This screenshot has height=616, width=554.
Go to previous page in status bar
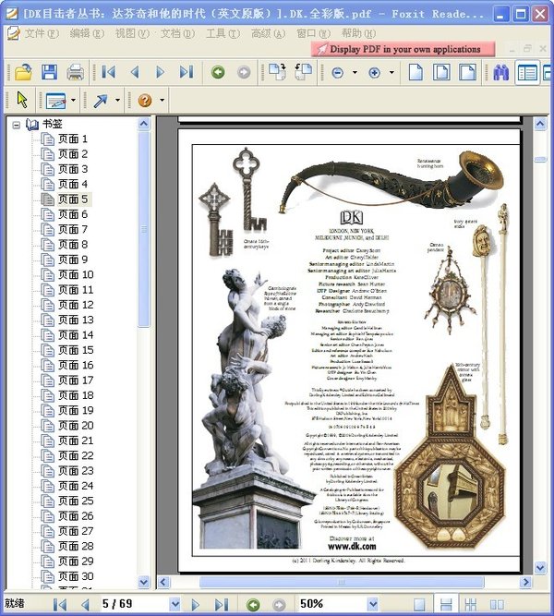[84, 604]
